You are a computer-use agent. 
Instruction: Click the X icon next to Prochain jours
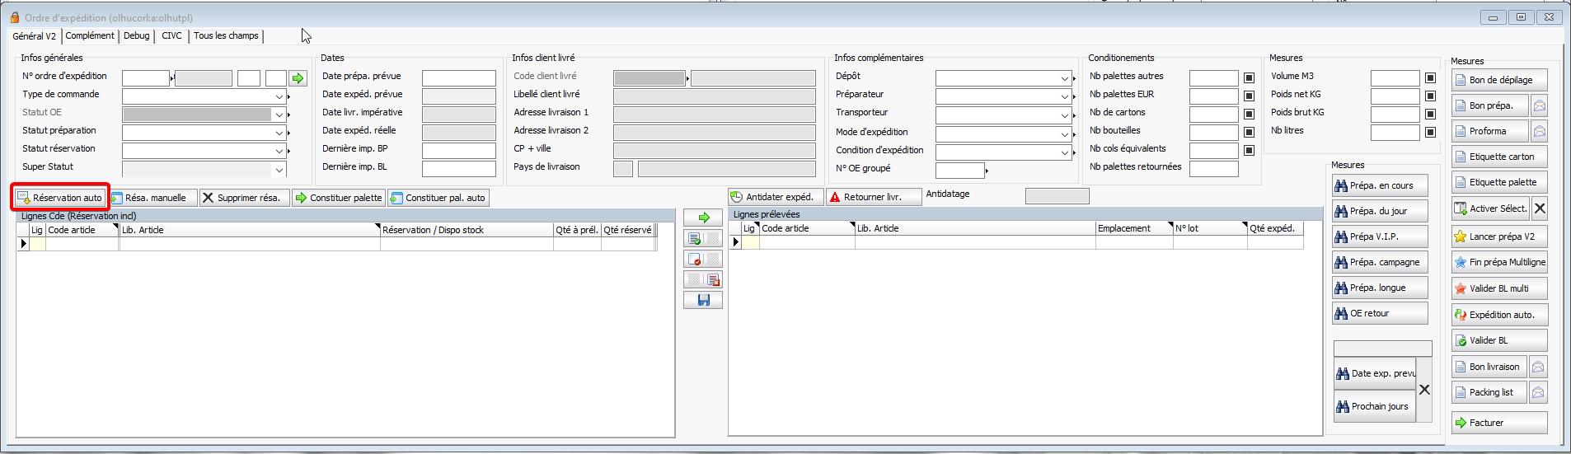1424,390
